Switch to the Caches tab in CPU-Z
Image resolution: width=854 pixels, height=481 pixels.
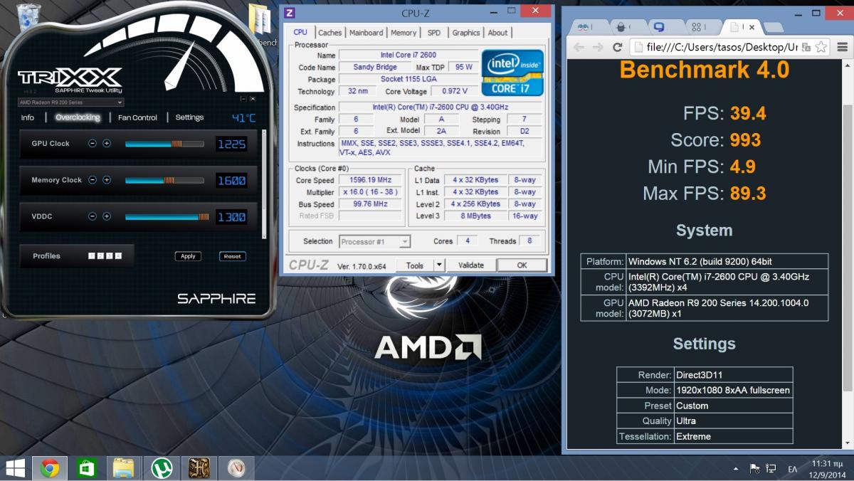click(330, 33)
